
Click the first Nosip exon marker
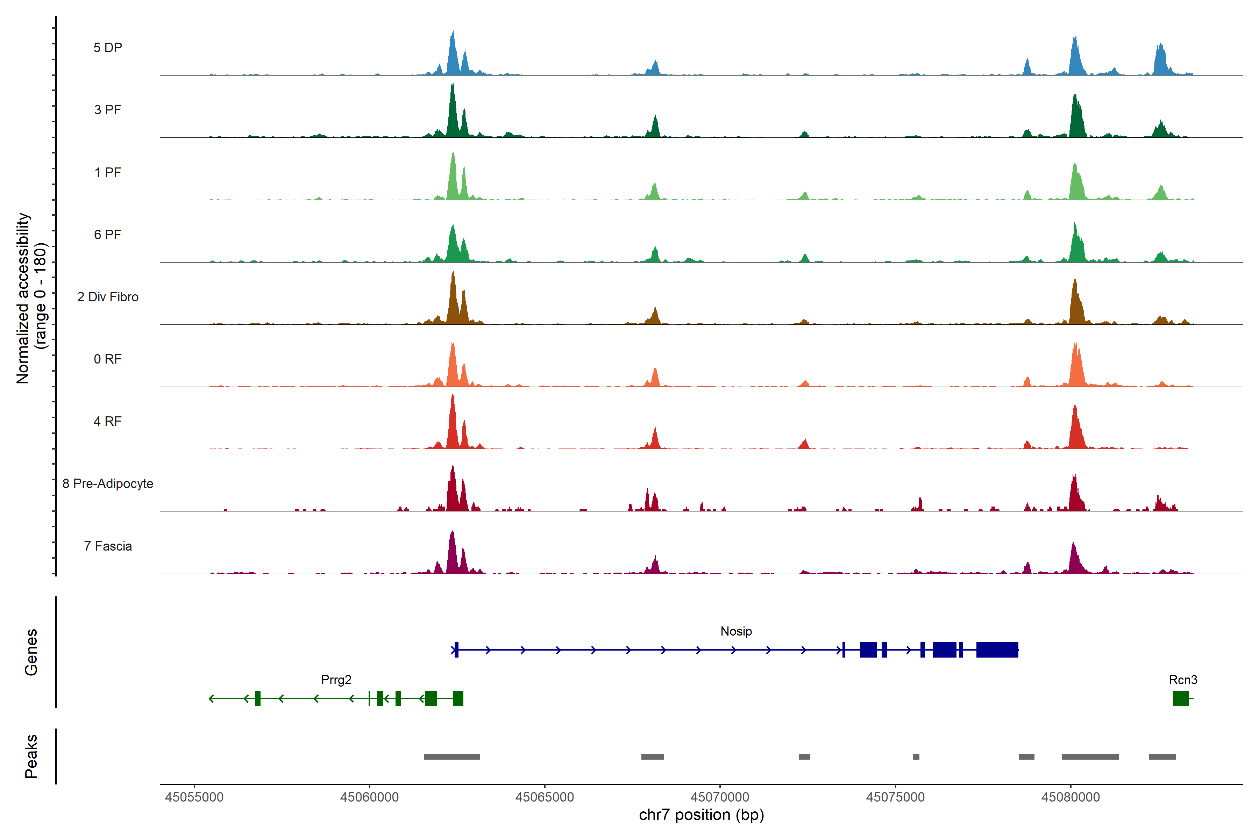pos(456,650)
